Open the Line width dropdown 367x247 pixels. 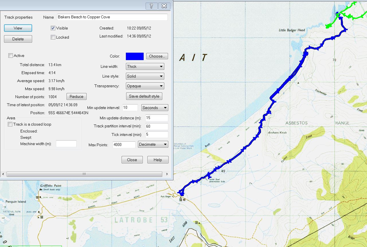tap(145, 66)
